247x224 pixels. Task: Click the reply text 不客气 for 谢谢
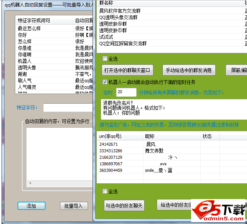coord(83,74)
